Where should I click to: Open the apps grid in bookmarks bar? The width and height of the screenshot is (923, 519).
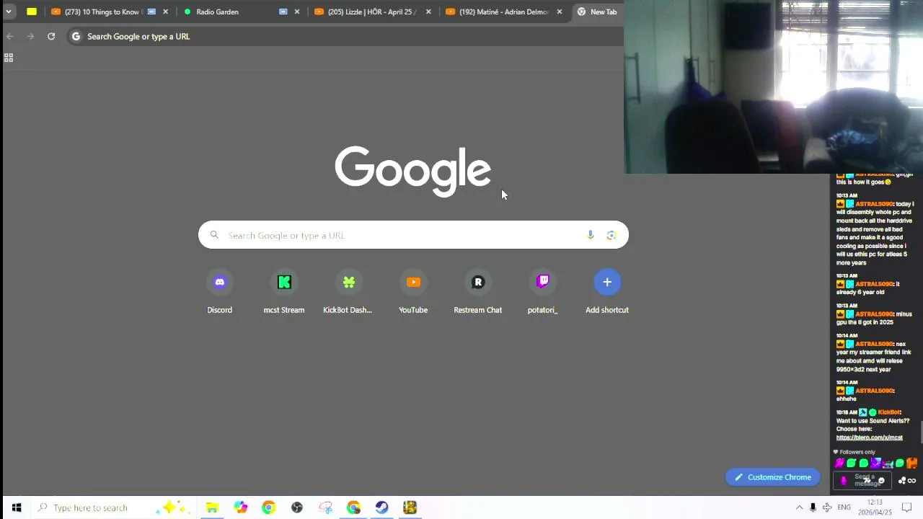pos(9,58)
